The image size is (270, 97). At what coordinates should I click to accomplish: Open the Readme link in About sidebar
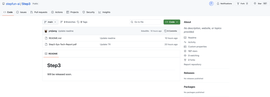coord(192,38)
